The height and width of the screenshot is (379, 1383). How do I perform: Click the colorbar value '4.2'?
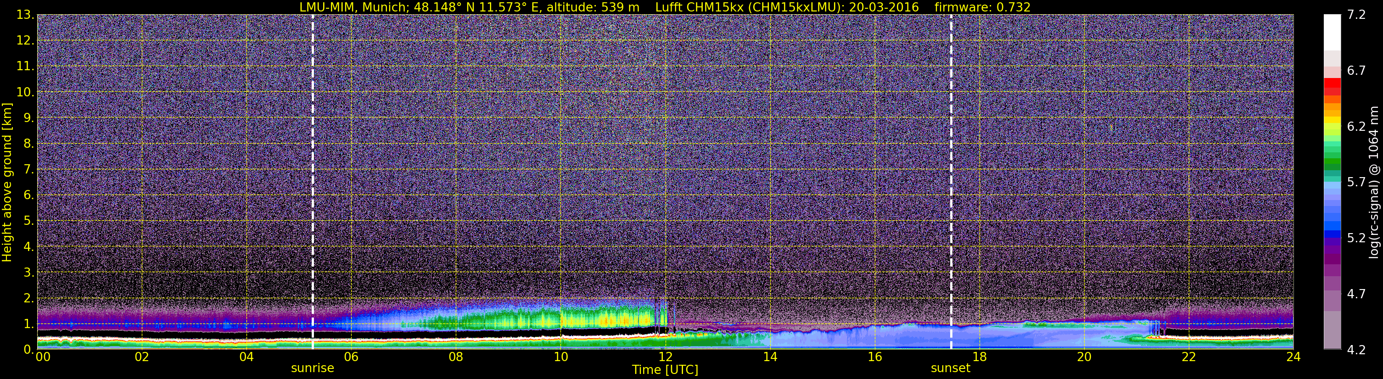(x=1356, y=350)
